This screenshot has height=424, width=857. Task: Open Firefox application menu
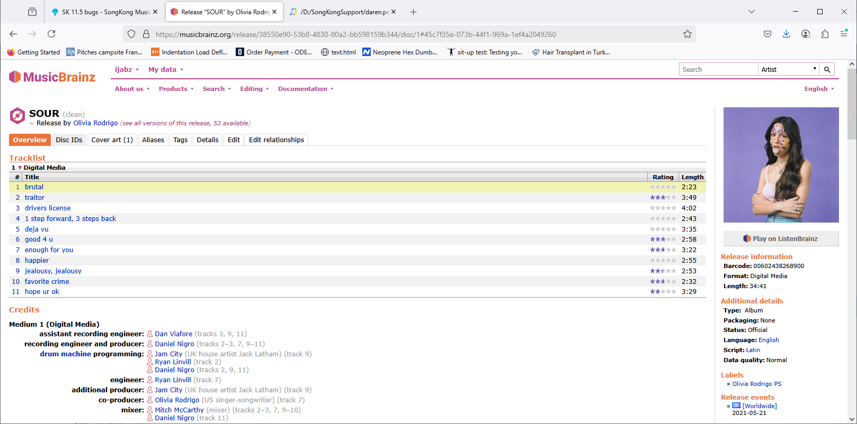tap(844, 34)
